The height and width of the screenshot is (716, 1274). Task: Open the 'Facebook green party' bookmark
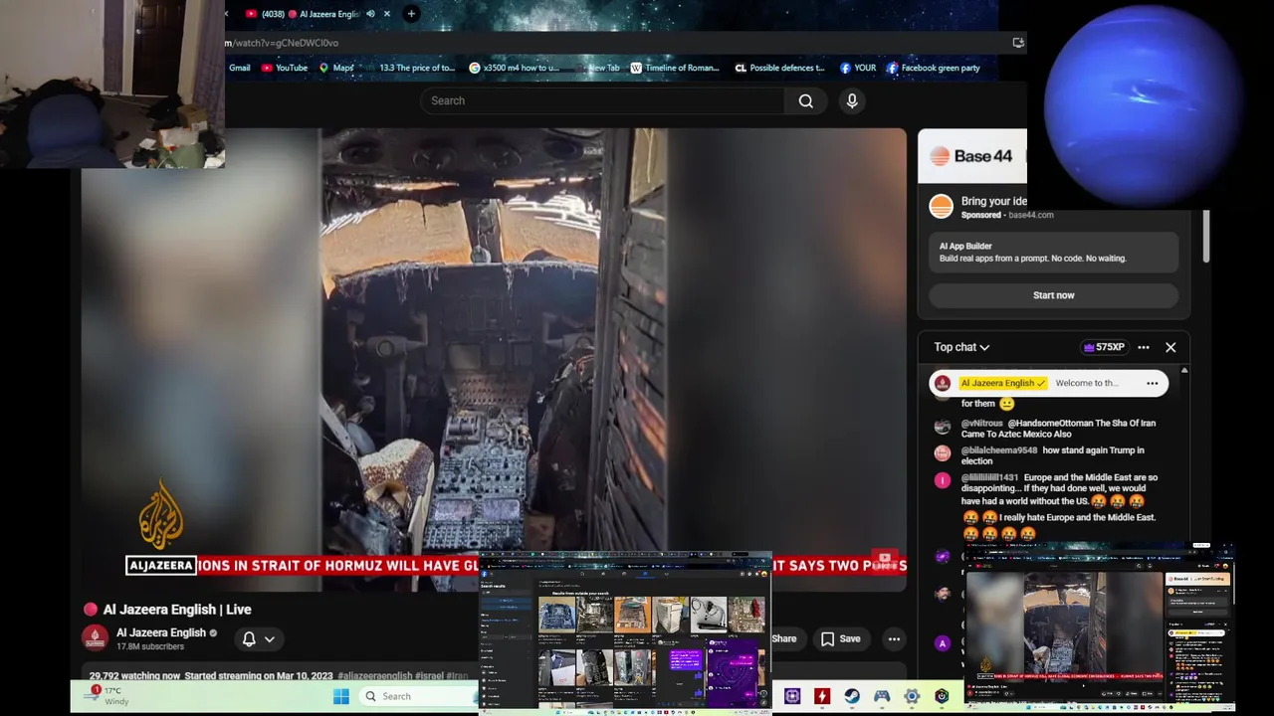click(x=934, y=68)
